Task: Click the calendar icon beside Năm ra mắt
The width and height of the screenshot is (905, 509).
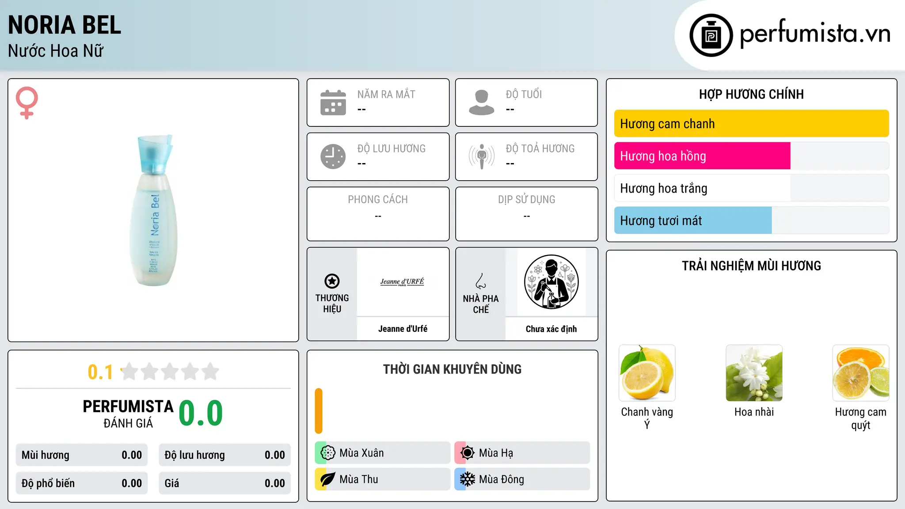Action: [333, 103]
